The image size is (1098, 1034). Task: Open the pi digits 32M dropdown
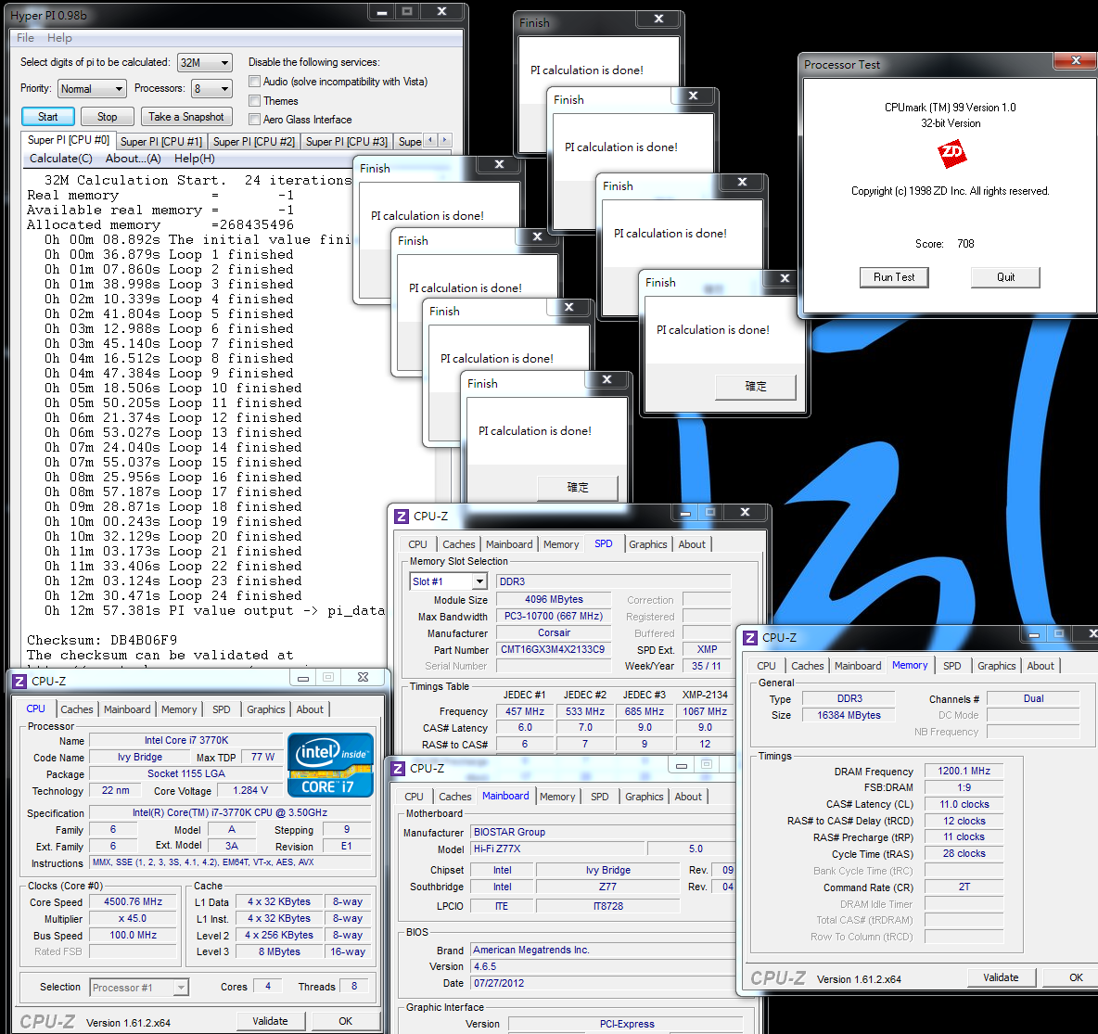tap(204, 63)
